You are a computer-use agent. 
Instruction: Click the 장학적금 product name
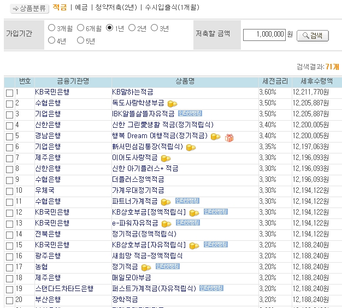click(125, 299)
